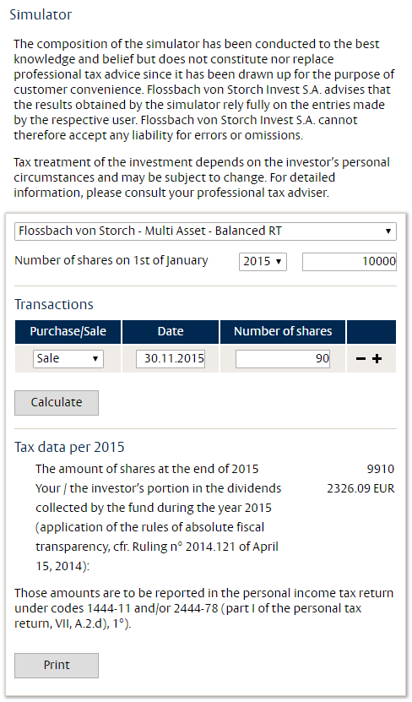This screenshot has height=702, width=412.
Task: Click the Calculate button
Action: (57, 402)
